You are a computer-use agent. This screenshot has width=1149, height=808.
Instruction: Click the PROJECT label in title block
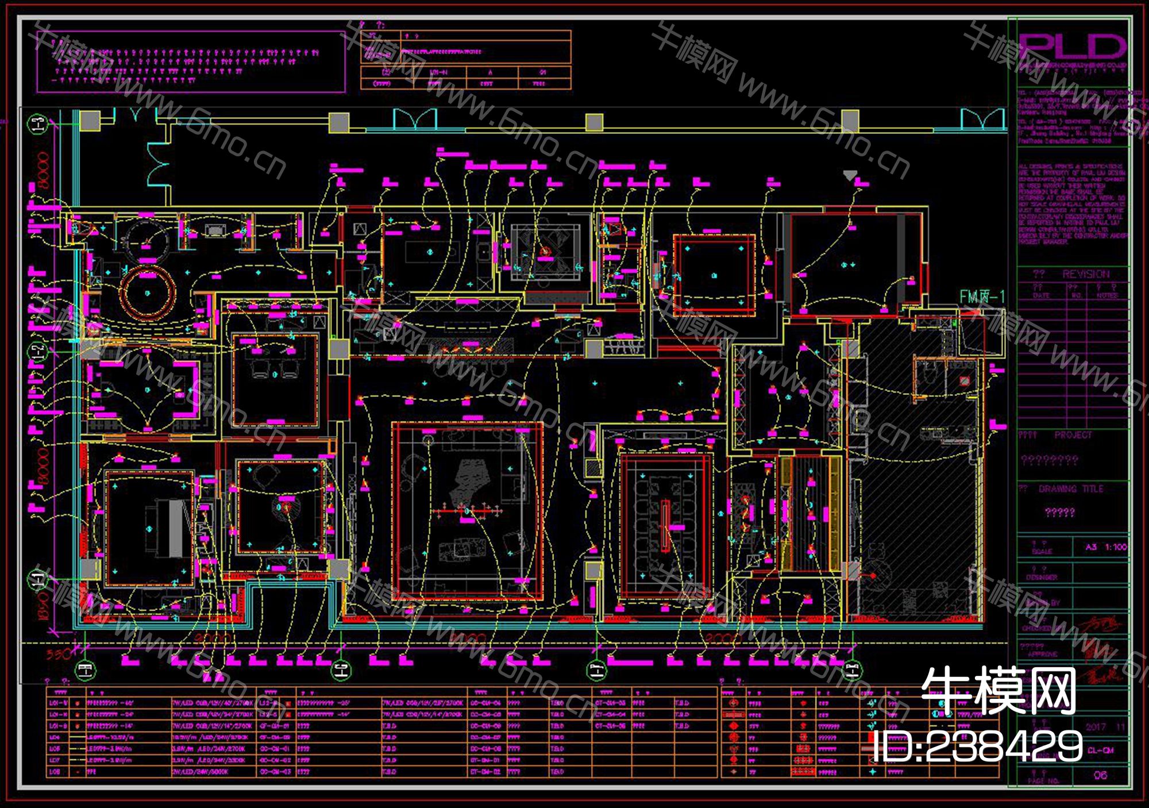[1073, 435]
